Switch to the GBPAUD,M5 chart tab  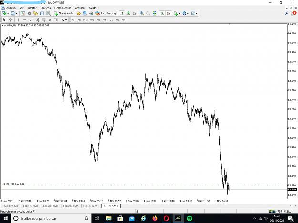coord(71,206)
